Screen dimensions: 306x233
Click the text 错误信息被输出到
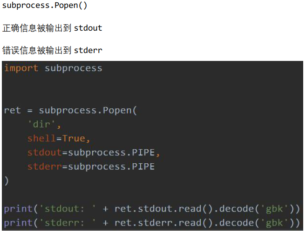(37, 50)
